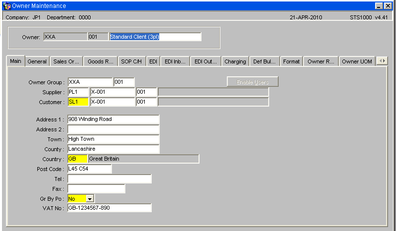Screen dimensions: 396x231
Task: Open the Gr By Po dropdown
Action: click(90, 199)
